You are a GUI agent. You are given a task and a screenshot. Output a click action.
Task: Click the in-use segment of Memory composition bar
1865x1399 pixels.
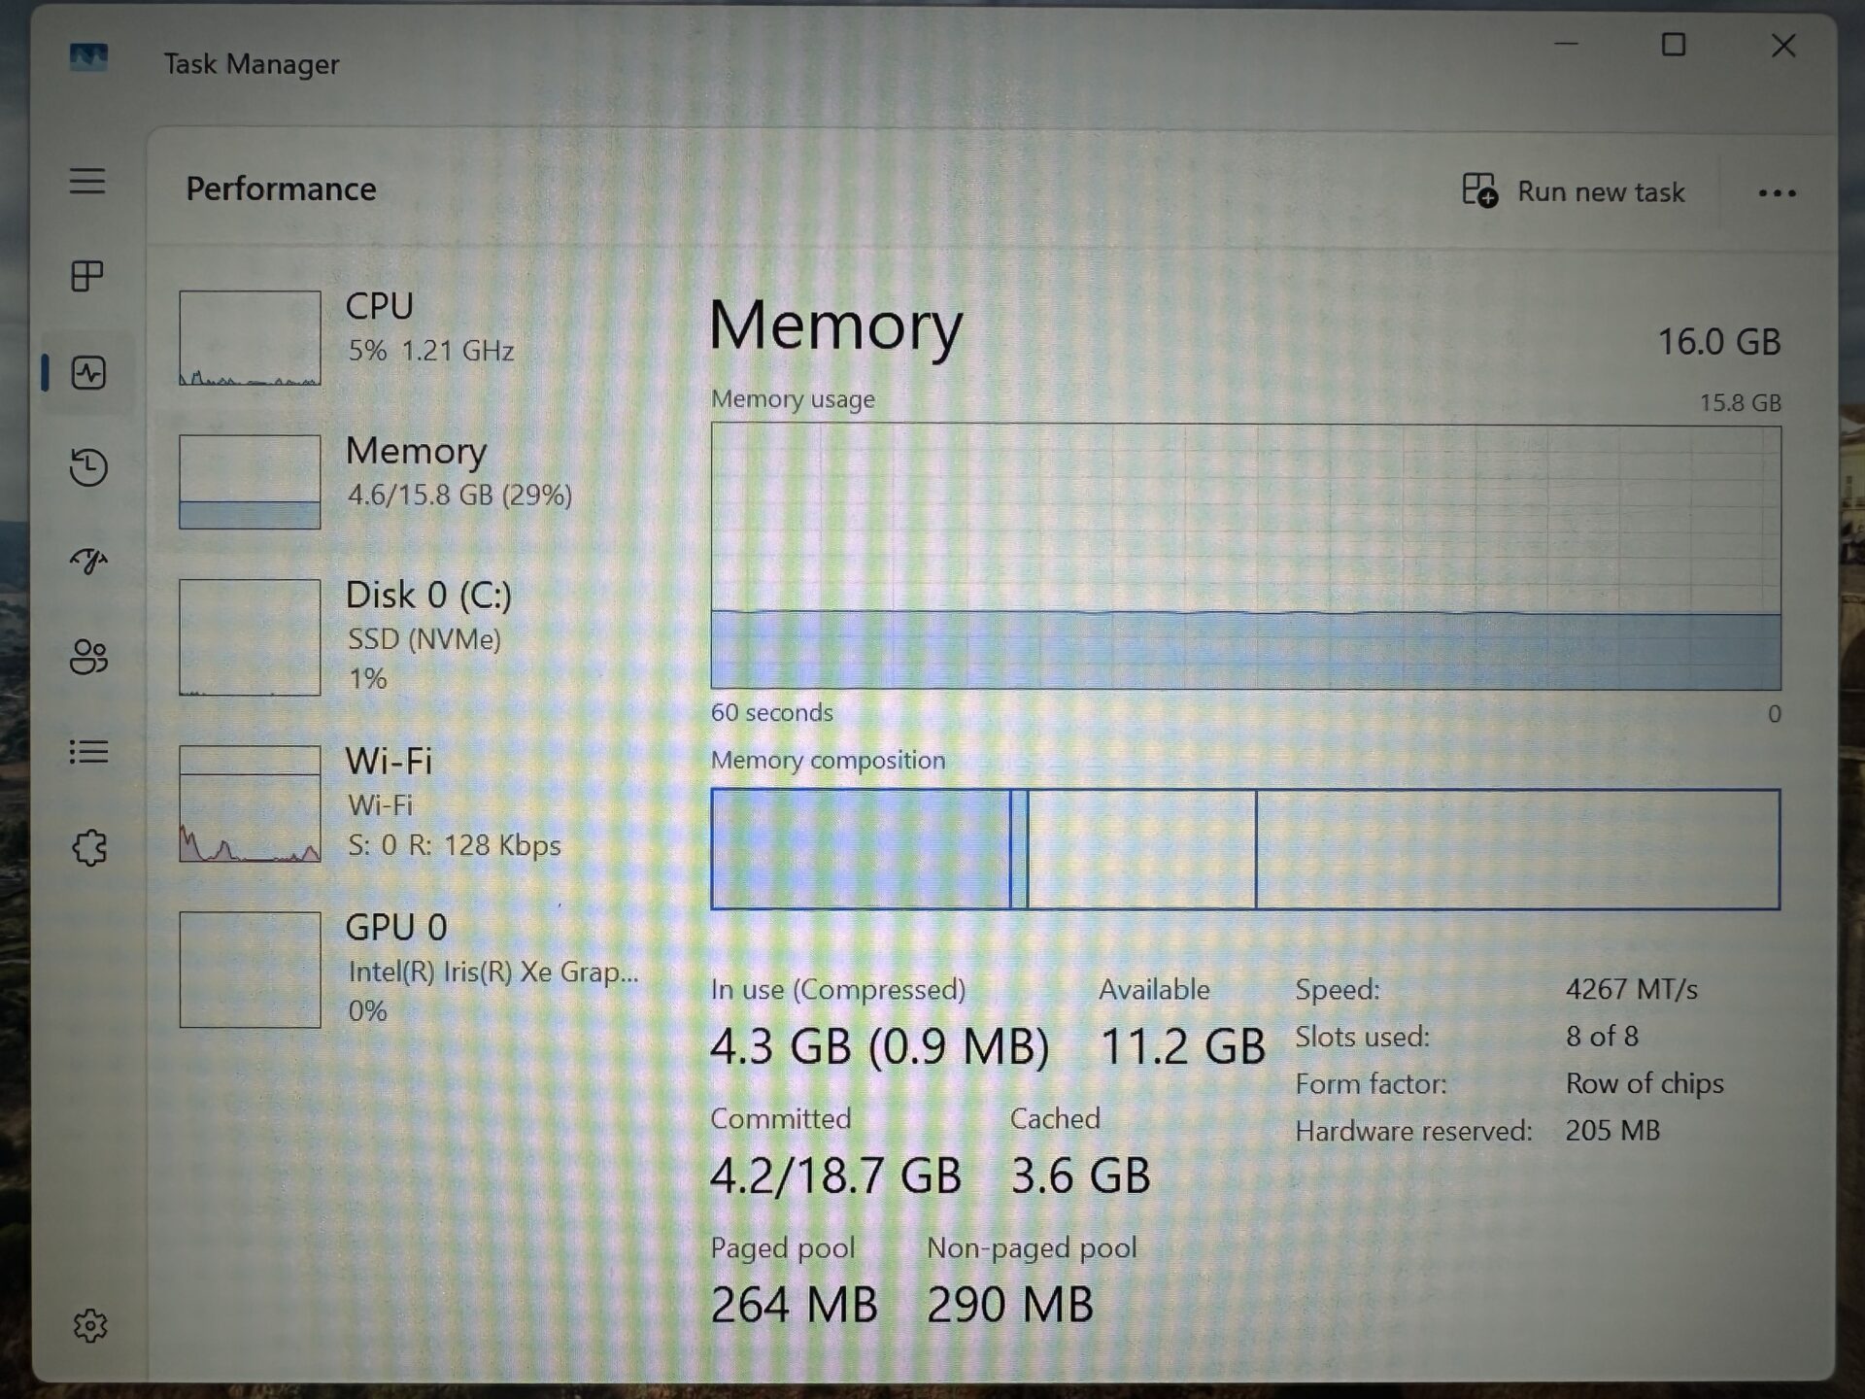pyautogui.click(x=861, y=849)
